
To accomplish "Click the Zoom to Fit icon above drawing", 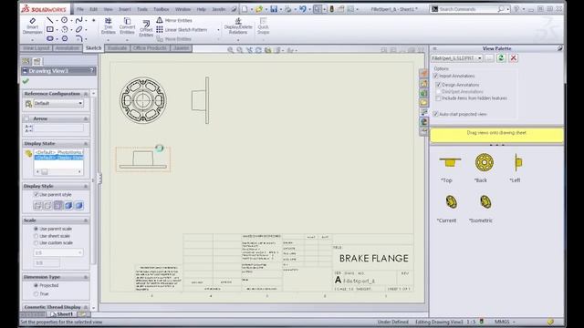I will point(231,50).
